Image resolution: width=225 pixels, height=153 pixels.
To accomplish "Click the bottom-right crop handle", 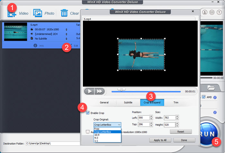I will pyautogui.click(x=165, y=70).
